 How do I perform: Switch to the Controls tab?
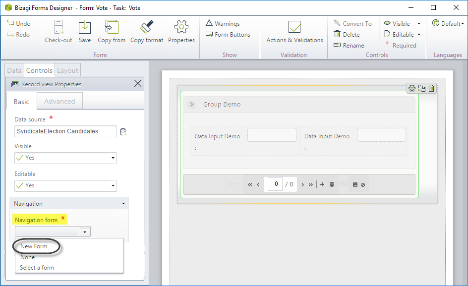[x=39, y=70]
